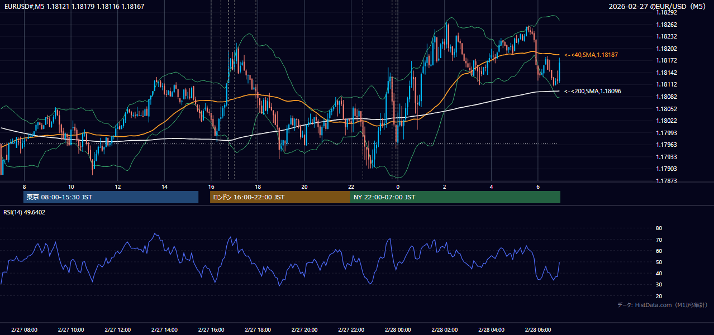Click price axis value 1.18052

coord(666,109)
